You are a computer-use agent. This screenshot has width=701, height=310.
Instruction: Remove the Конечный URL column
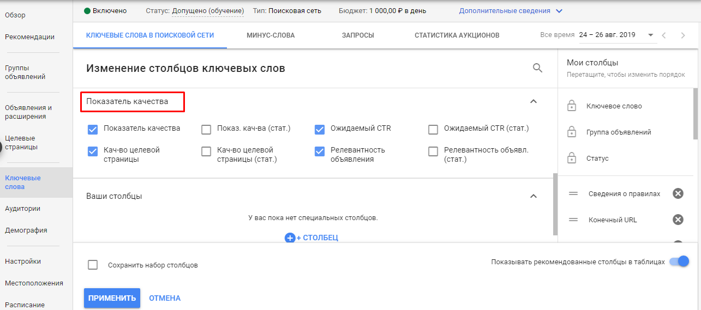point(678,220)
